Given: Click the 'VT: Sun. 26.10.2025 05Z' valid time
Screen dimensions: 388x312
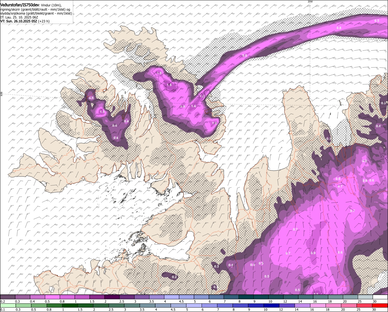Looking at the screenshot, I should 19,21.
